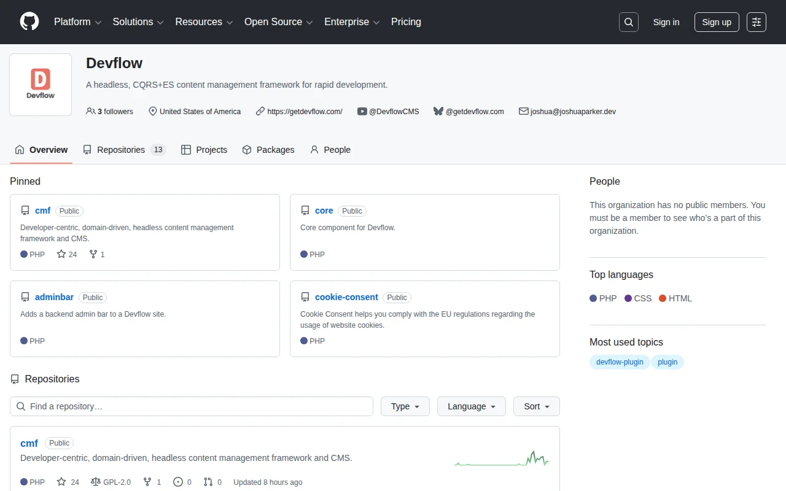Switch to the People tab
The image size is (786, 491).
330,150
